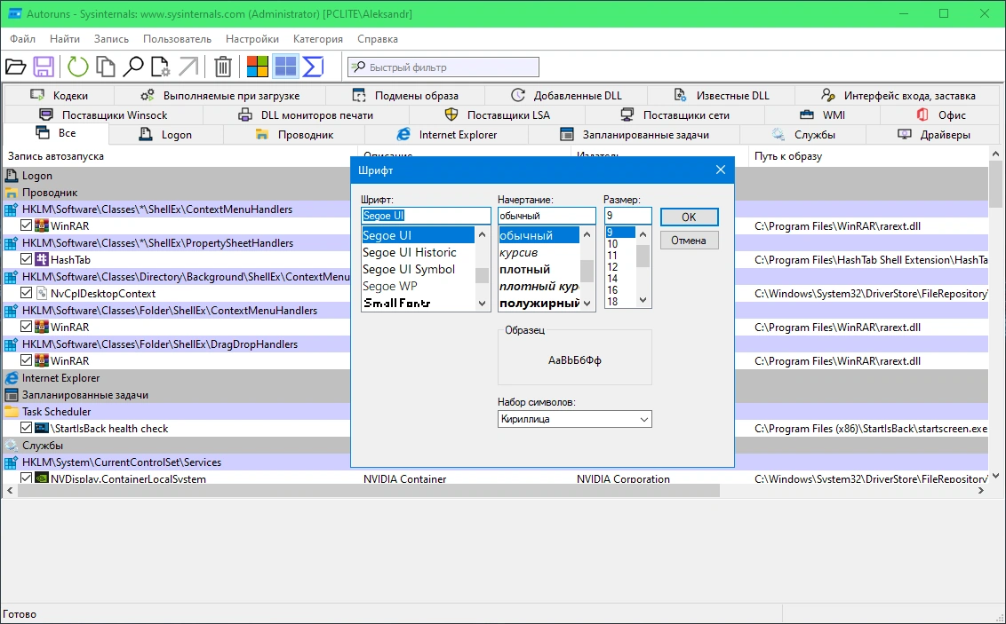Uncheck WinRAR under *\ShellEx\ContextMenuHandlers

[27, 225]
